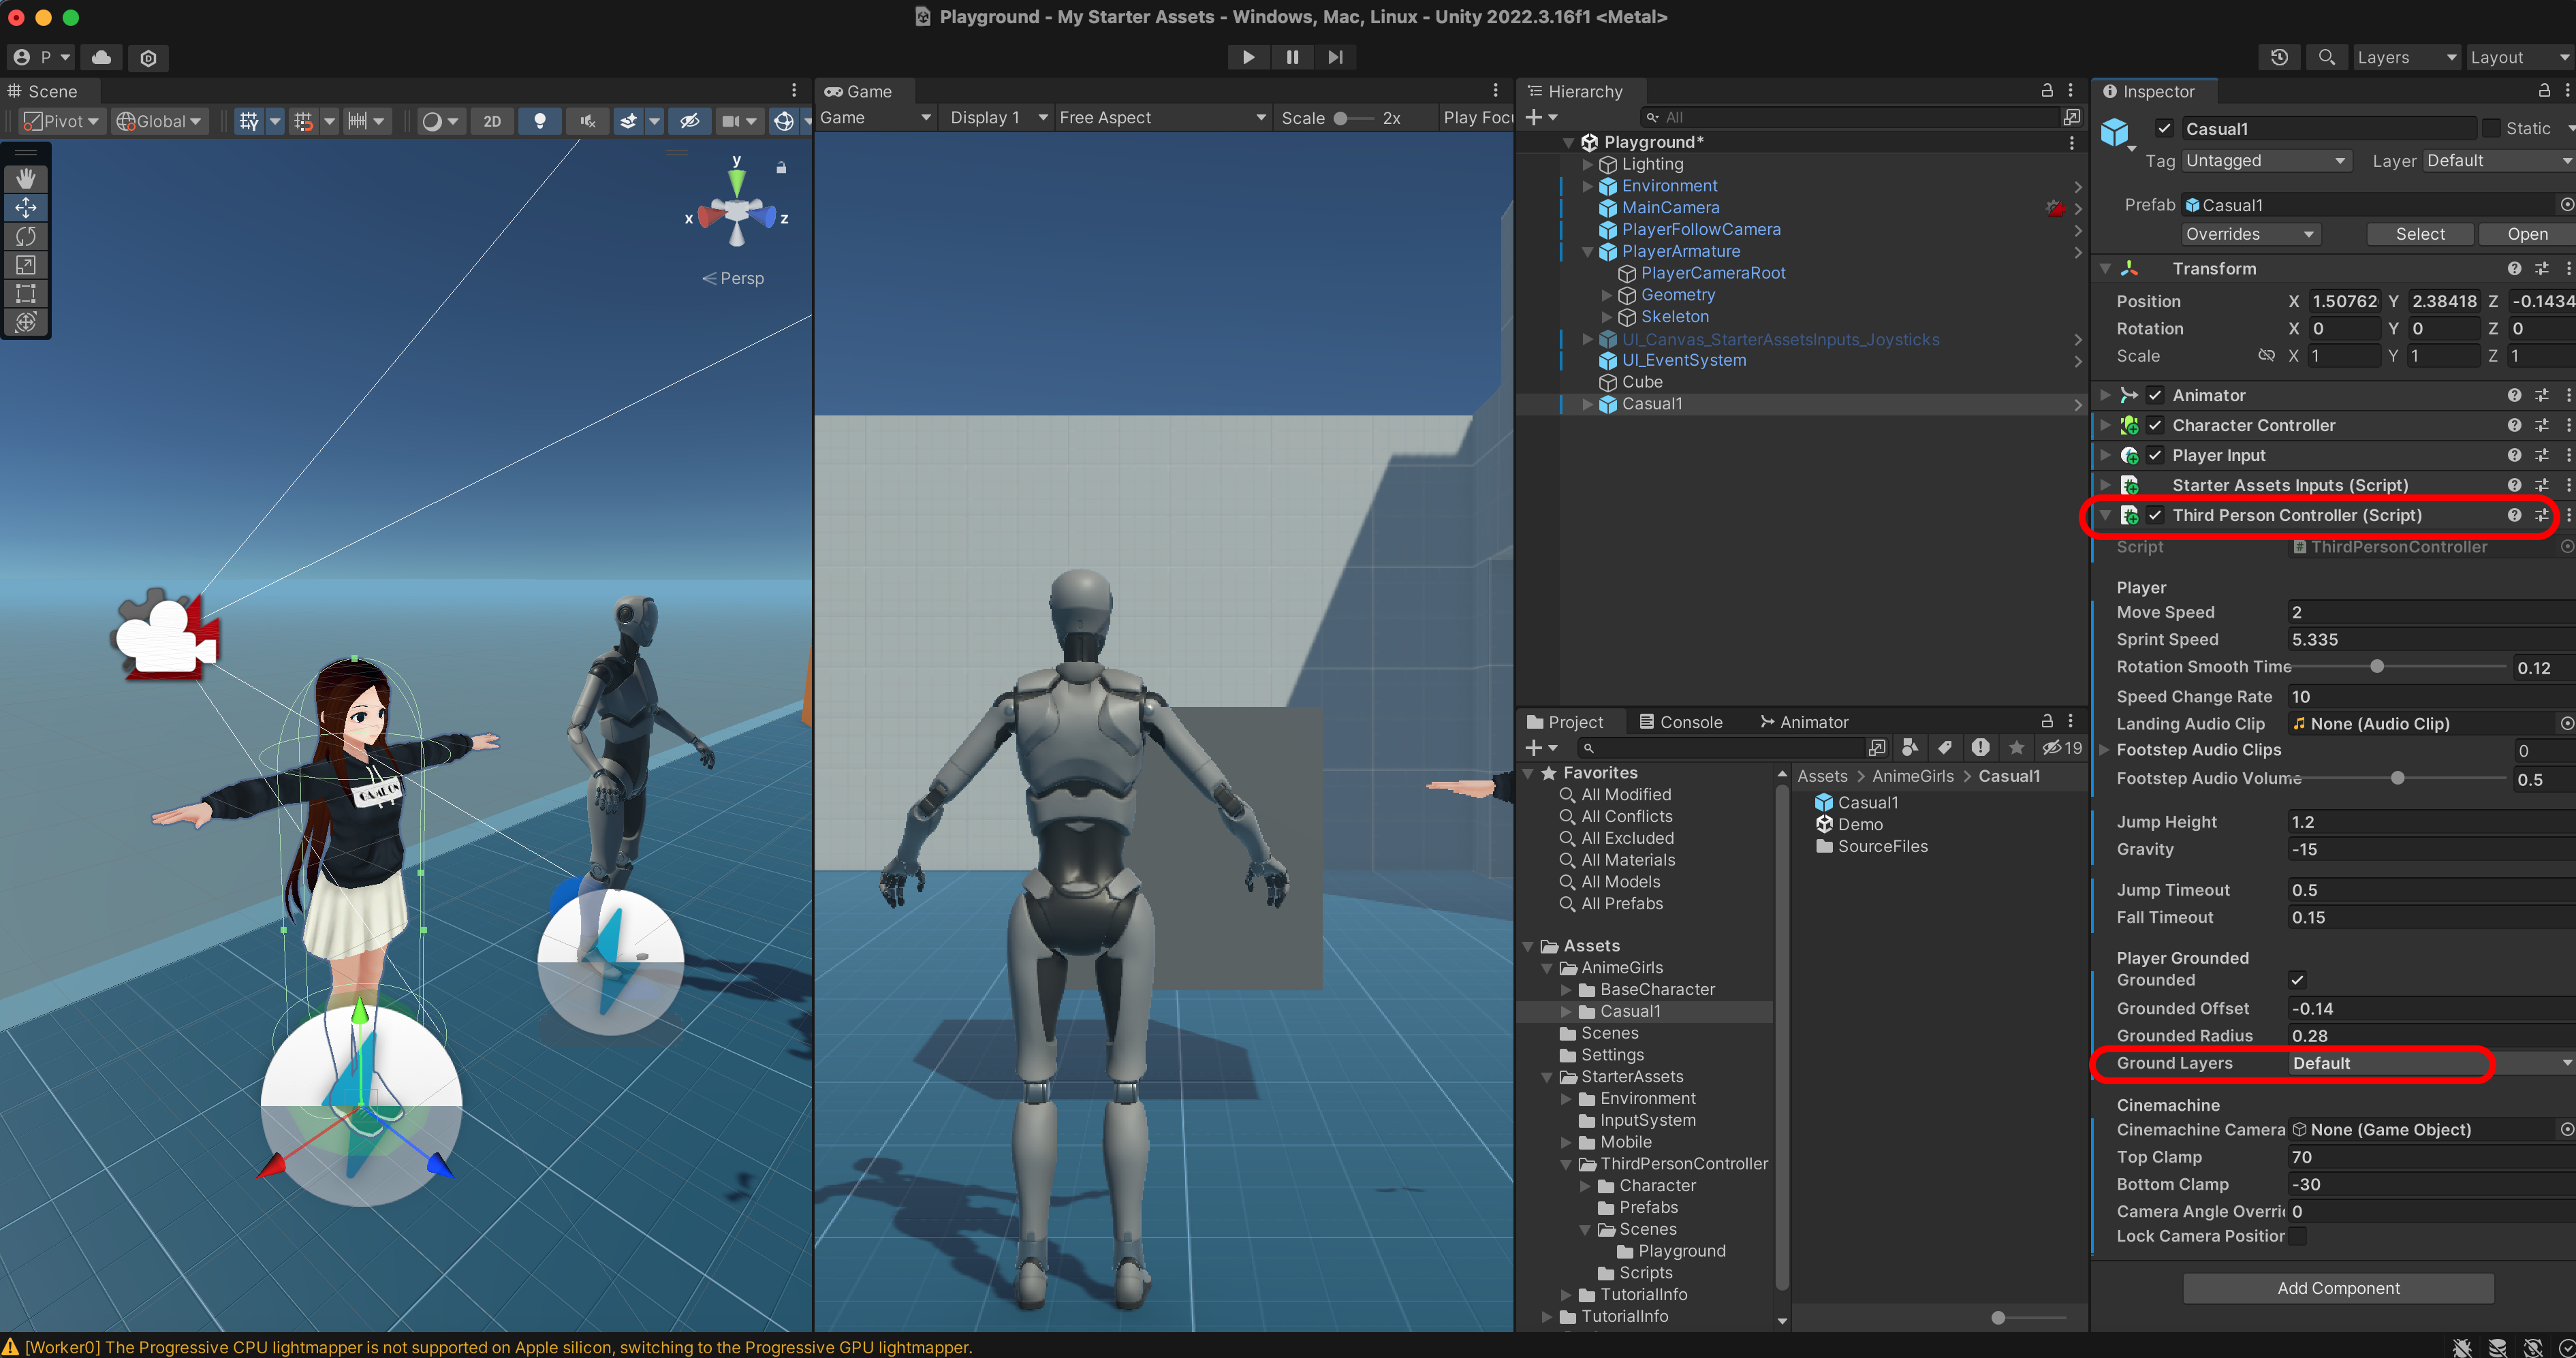The height and width of the screenshot is (1358, 2576).
Task: Toggle scene lighting bulb icon
Action: pos(540,121)
